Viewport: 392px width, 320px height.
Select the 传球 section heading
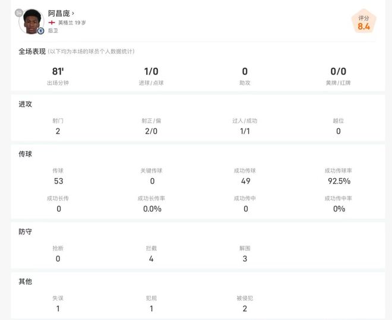26,154
